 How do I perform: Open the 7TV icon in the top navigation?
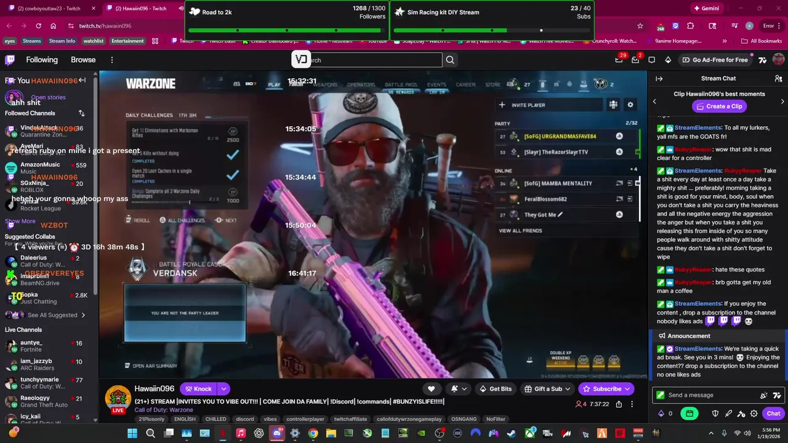[x=762, y=60]
